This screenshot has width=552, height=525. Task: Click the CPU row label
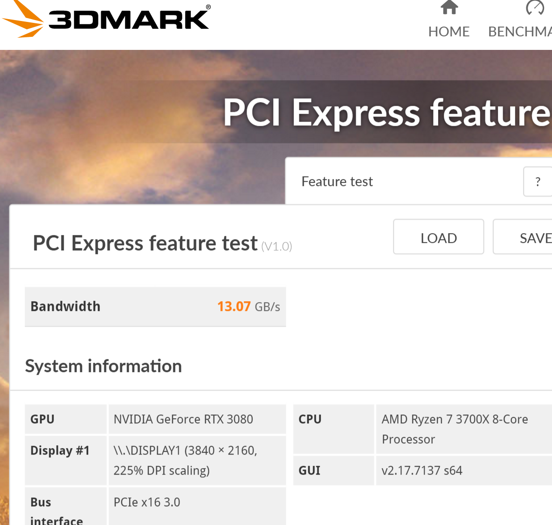click(310, 419)
